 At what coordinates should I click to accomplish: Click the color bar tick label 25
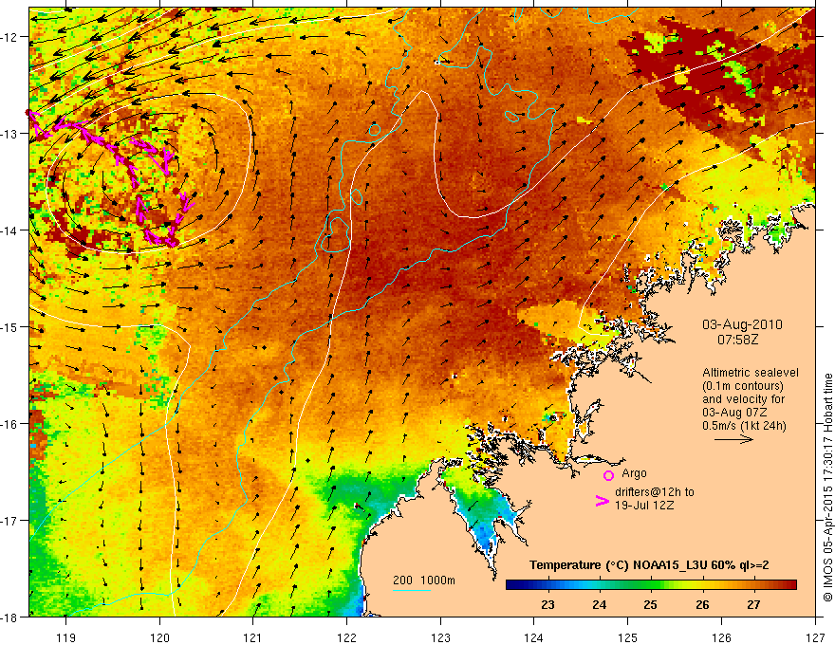pyautogui.click(x=650, y=605)
